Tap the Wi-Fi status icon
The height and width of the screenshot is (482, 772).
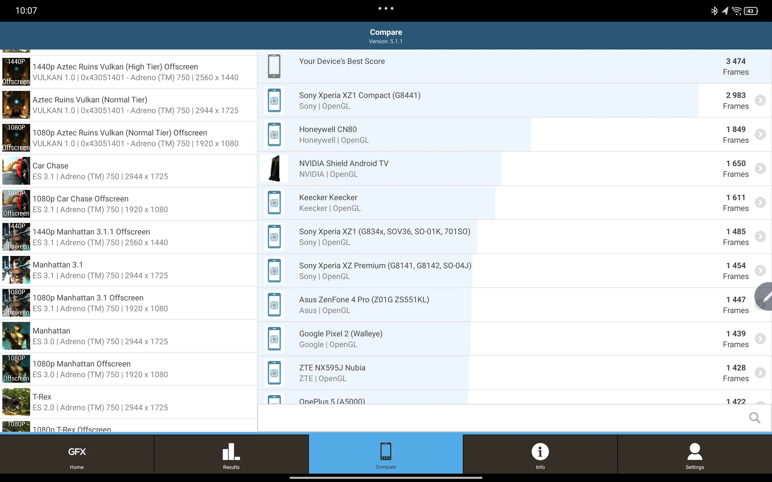(737, 11)
